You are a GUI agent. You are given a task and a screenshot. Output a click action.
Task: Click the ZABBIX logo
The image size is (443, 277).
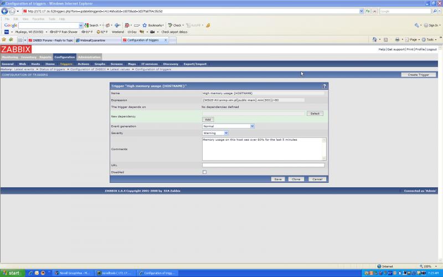coord(16,49)
